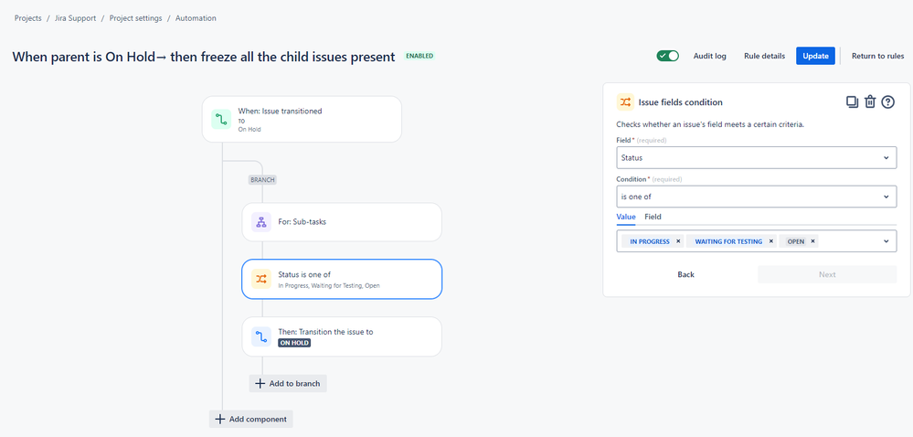Viewport: 913px width, 437px height.
Task: Remove the IN PROGRESS status tag
Action: (x=678, y=241)
